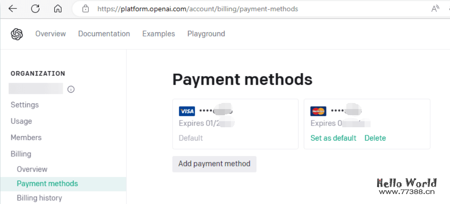Click the ORGANIZATION sidebar heading

38,74
